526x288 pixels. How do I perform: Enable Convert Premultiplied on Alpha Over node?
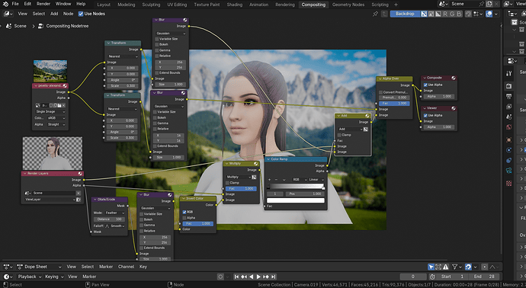[x=380, y=92]
